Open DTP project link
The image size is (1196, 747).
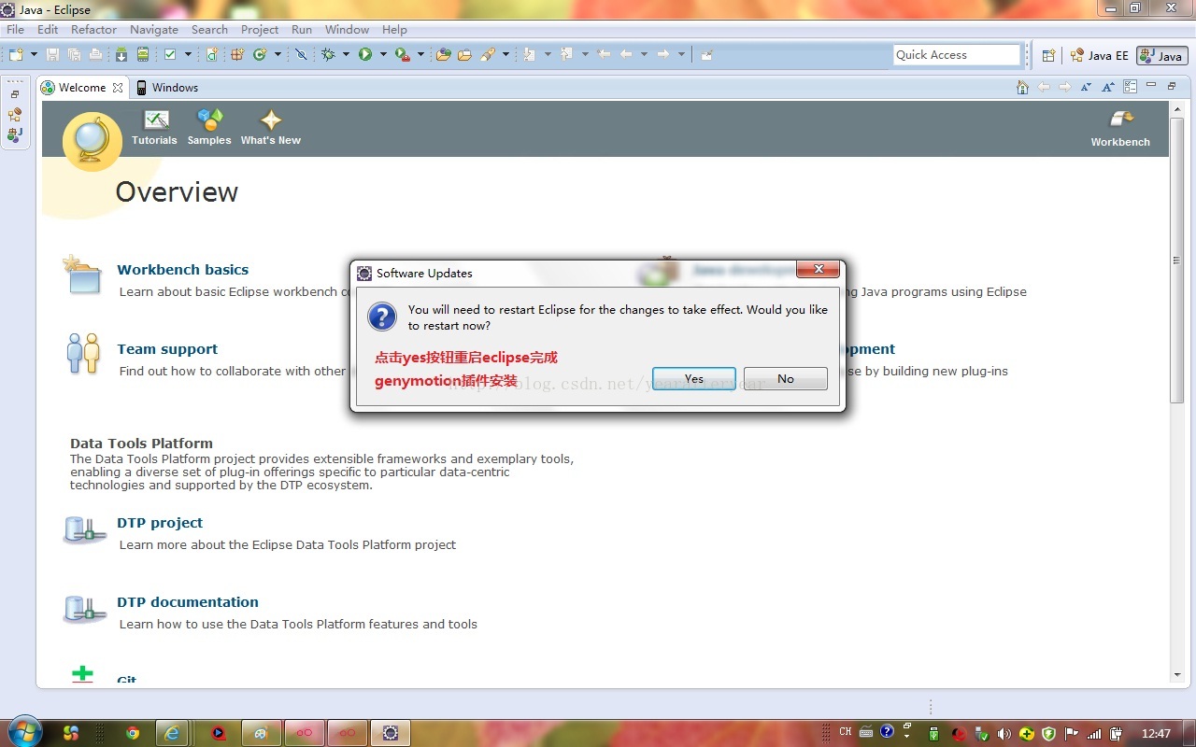[160, 523]
